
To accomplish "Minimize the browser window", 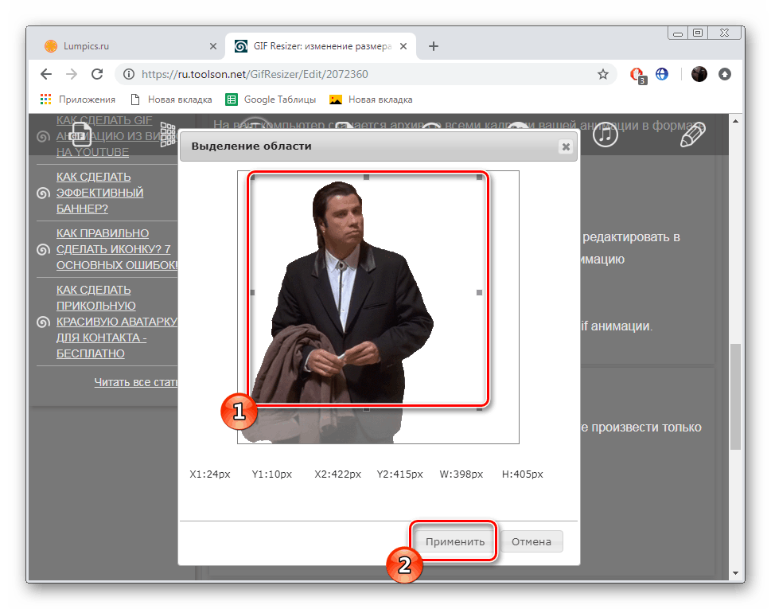I will 678,33.
